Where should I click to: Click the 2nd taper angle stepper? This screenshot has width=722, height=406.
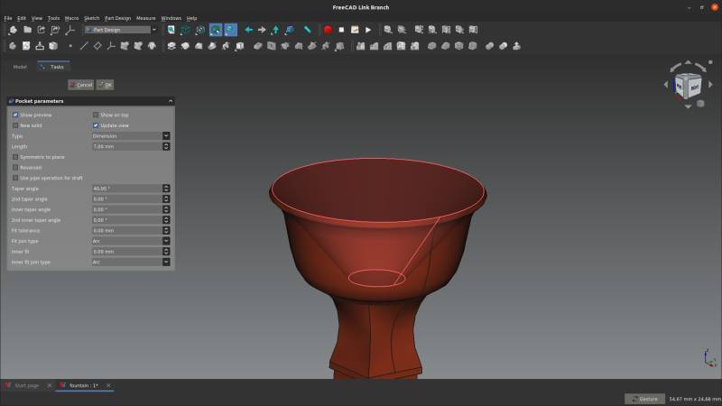166,198
